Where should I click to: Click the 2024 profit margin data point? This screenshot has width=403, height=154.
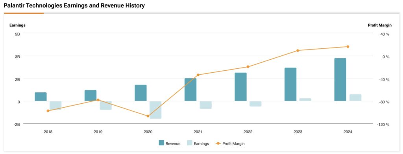tap(348, 47)
